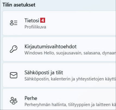Viewport: 116px width, 110px height.
Task: Click blank space right of Kirjautumisvaihtoehdot title
Action: point(96,46)
